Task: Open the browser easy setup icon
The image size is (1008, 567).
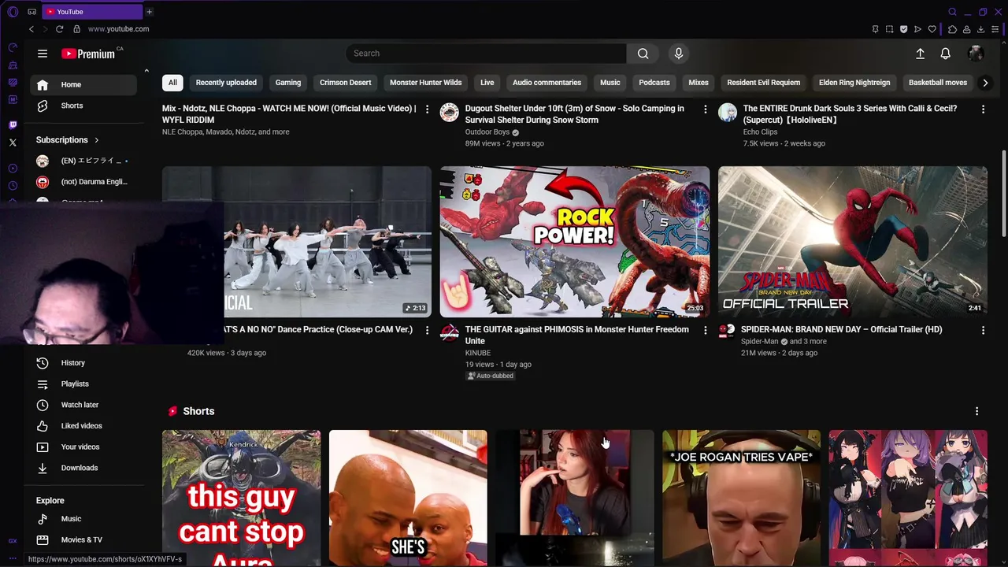Action: point(995,29)
